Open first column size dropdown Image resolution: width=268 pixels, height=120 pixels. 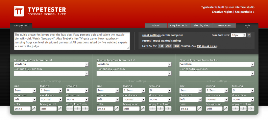tap(25, 90)
